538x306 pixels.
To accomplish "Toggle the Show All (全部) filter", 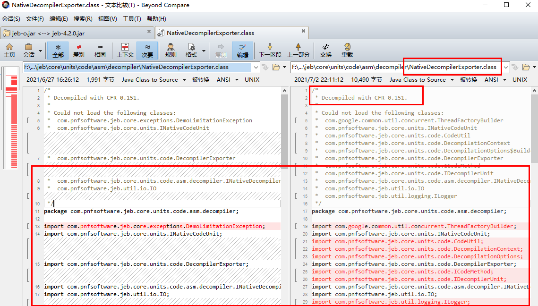I will click(58, 50).
